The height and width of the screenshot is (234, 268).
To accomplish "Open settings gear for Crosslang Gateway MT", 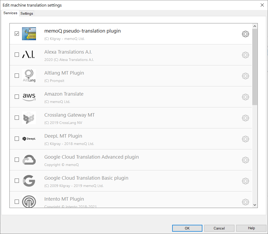I will tap(245, 118).
